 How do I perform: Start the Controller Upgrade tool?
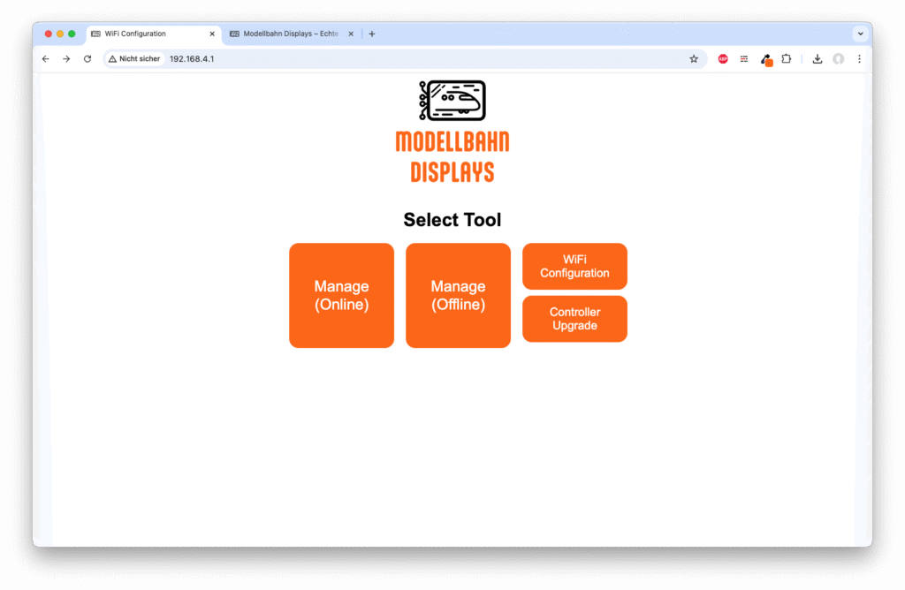[574, 319]
